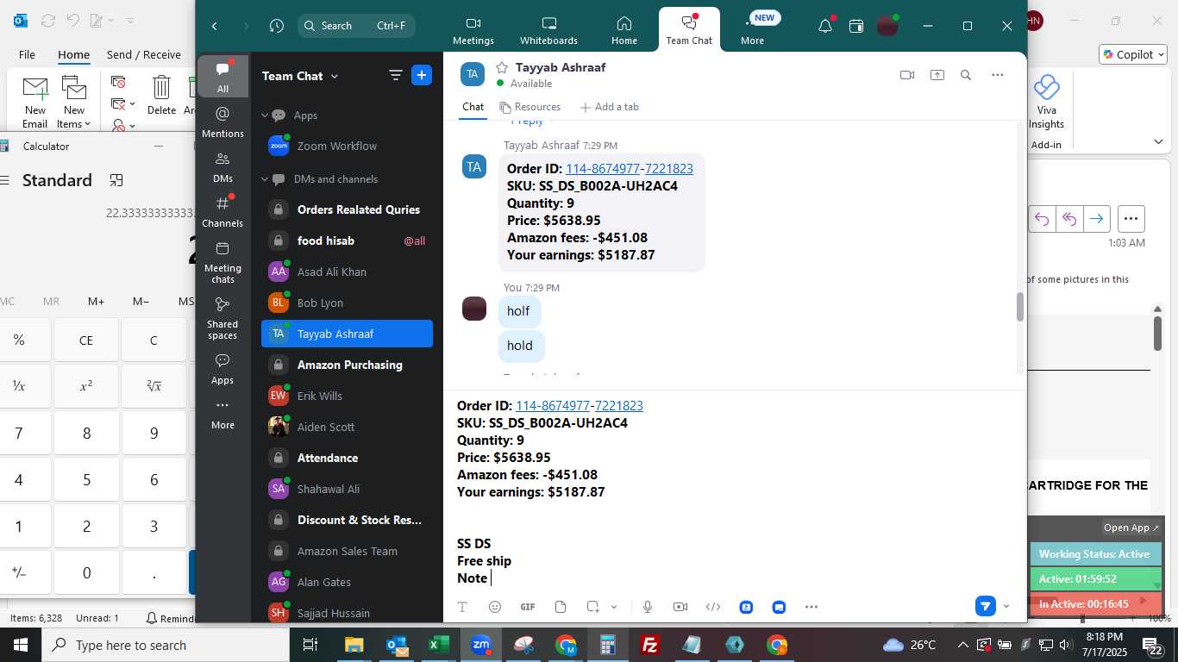Open the chat list filter icon

[x=396, y=76]
